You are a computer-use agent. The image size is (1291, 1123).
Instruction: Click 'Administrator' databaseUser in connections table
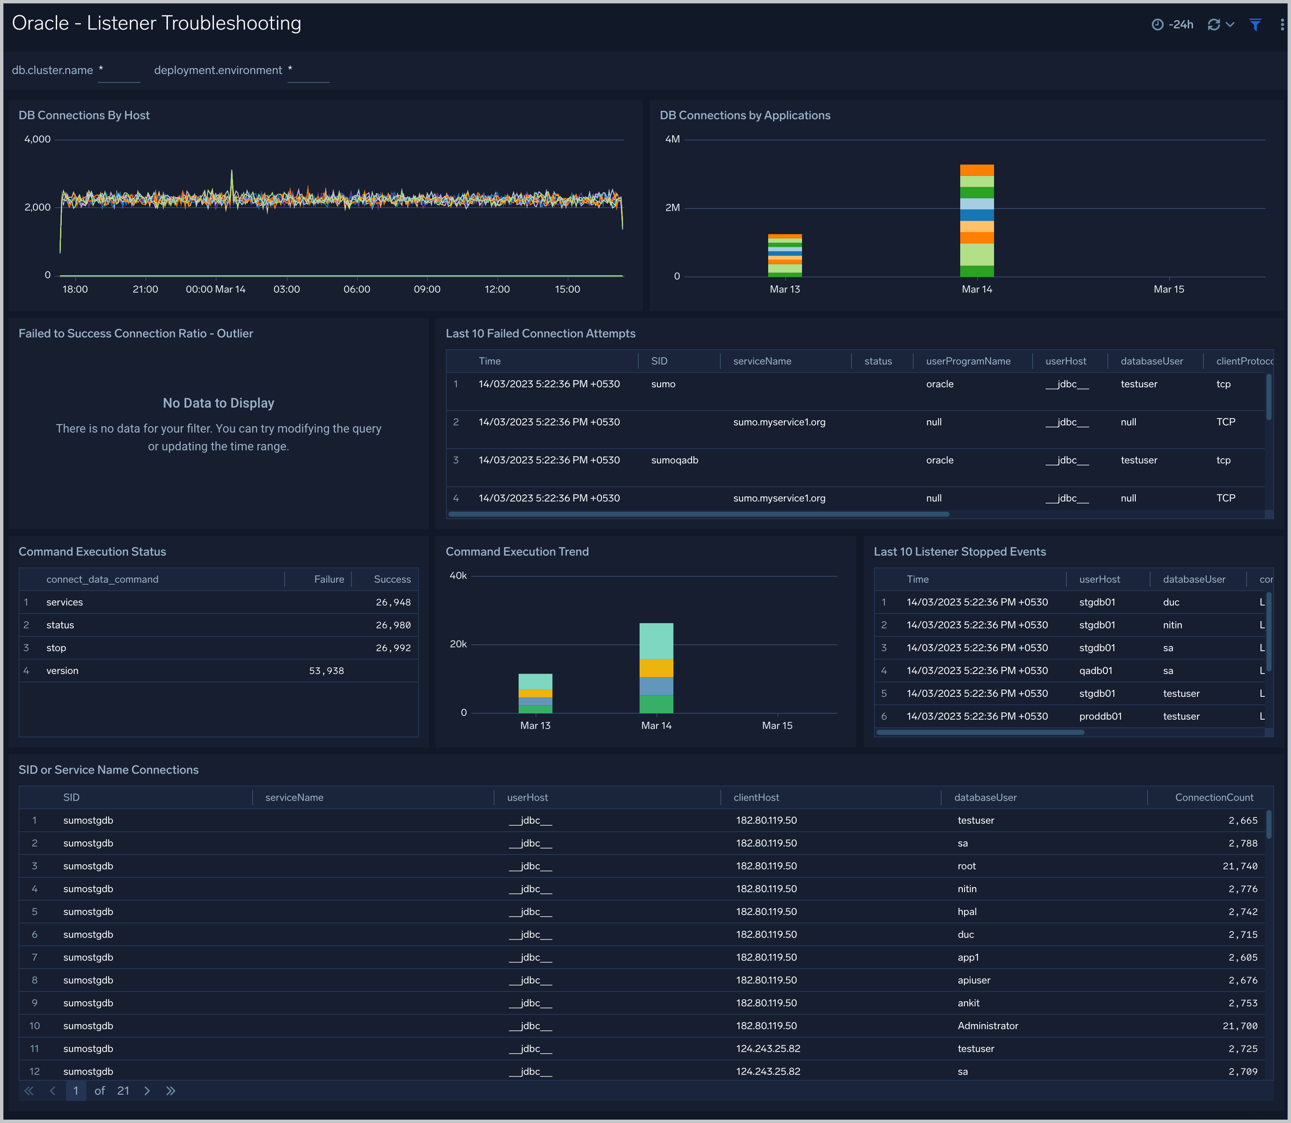pos(988,1027)
